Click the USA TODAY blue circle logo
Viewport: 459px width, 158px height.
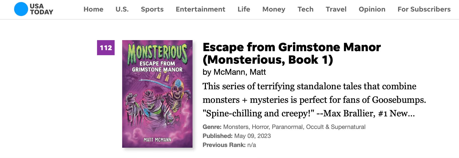(21, 9)
